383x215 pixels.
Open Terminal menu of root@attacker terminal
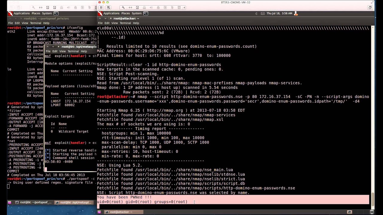[x=125, y=23]
